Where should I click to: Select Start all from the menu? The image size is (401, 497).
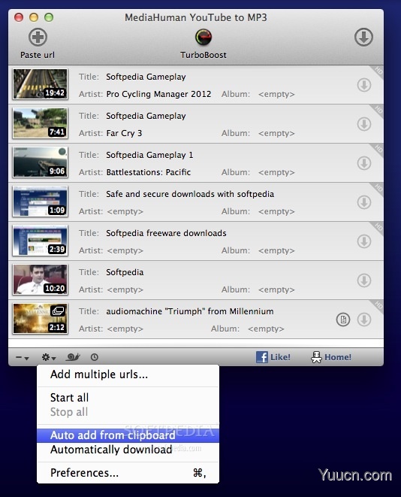[128, 398]
